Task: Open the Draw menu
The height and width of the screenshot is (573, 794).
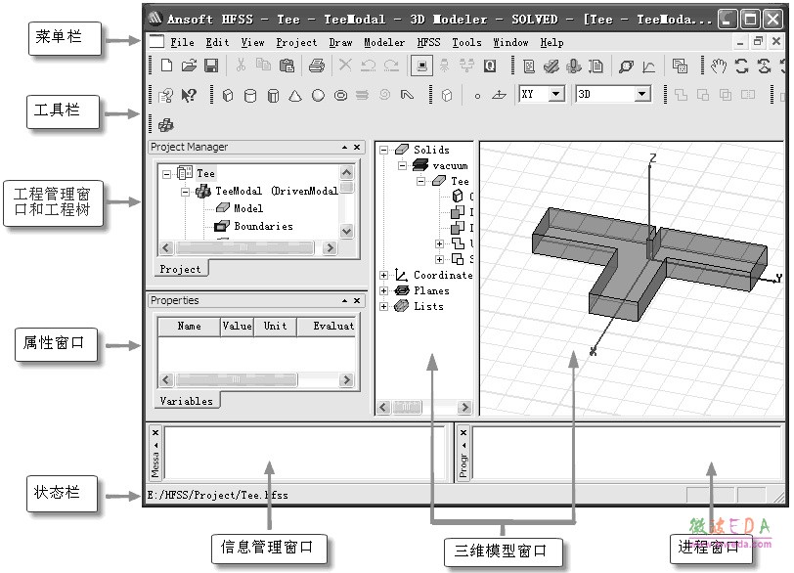Action: tap(341, 42)
